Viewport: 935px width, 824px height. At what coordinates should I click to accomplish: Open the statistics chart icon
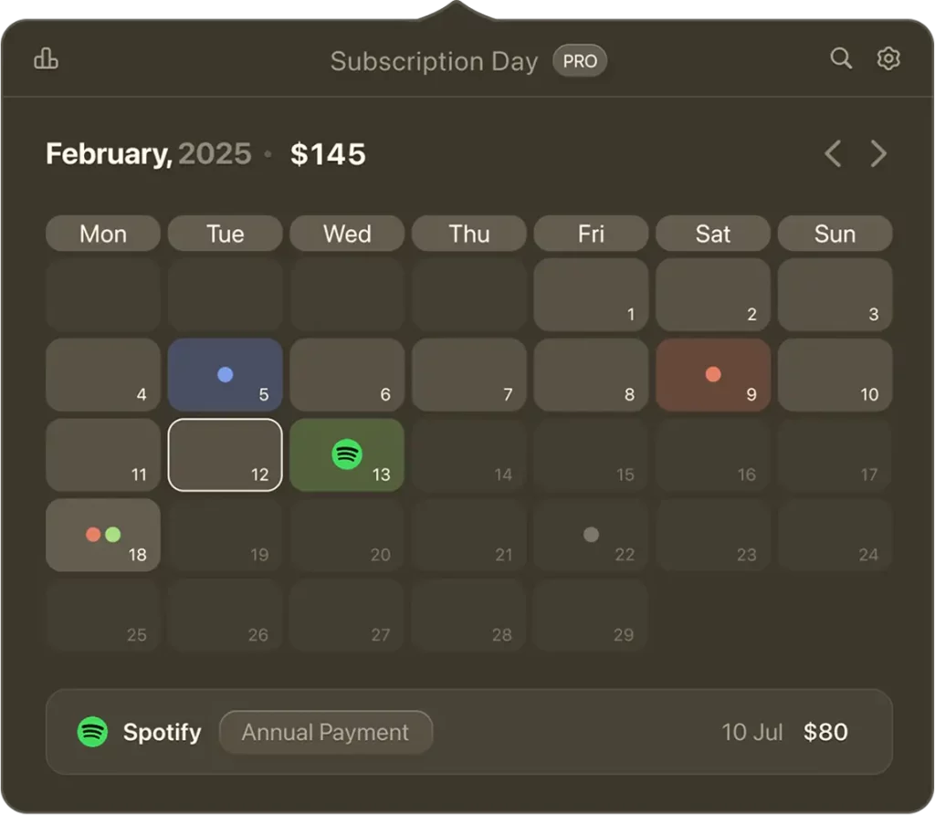click(x=46, y=58)
